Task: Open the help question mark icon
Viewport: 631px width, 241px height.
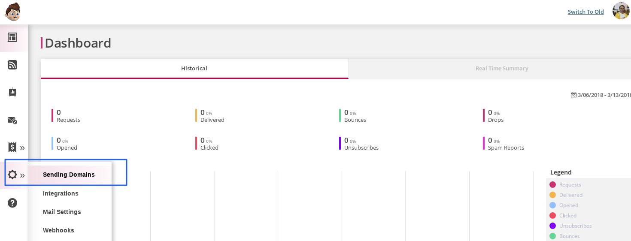Action: 12,203
